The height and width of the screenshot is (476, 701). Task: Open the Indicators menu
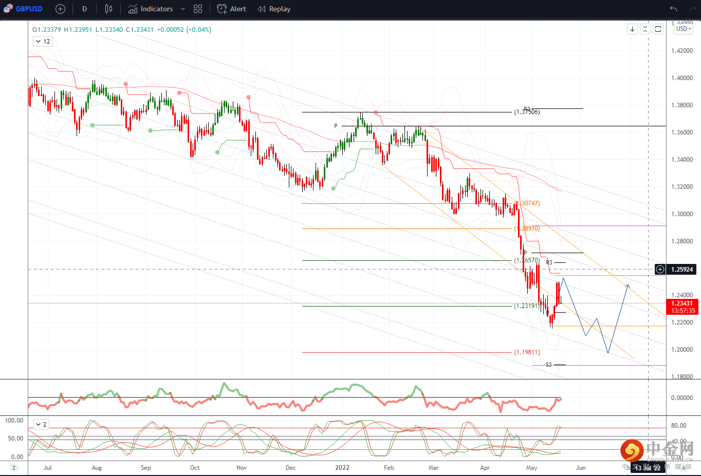coord(151,9)
